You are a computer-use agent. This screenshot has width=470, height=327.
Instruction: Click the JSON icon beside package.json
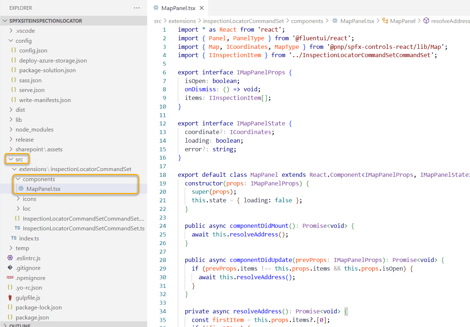coord(10,317)
